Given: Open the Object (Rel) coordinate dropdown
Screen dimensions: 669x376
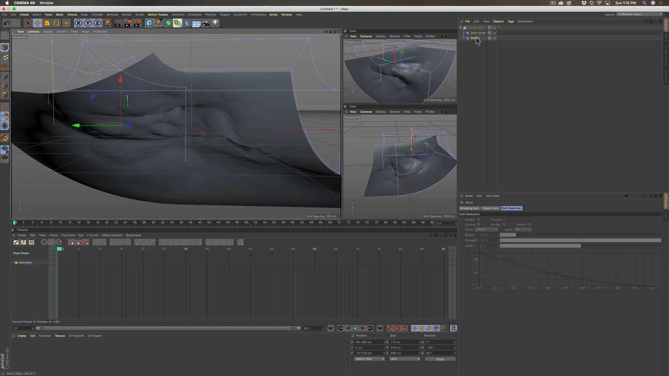Looking at the screenshot, I should click(x=369, y=359).
